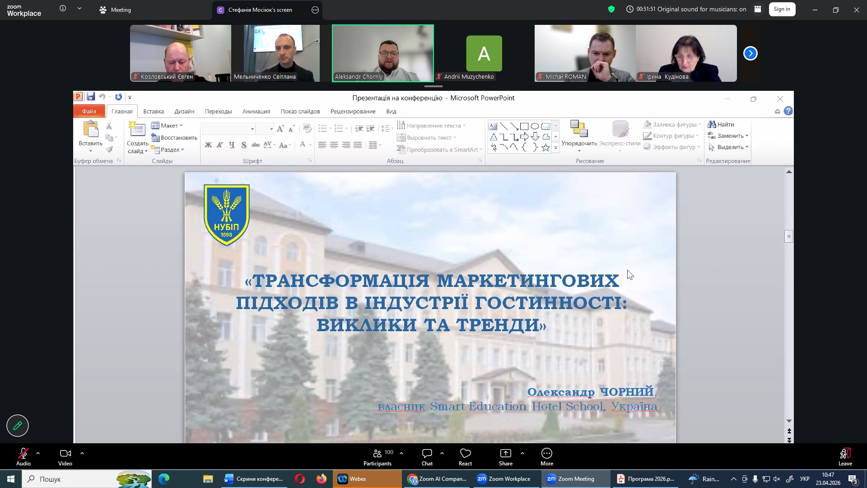Click the Share screen icon

(x=505, y=454)
